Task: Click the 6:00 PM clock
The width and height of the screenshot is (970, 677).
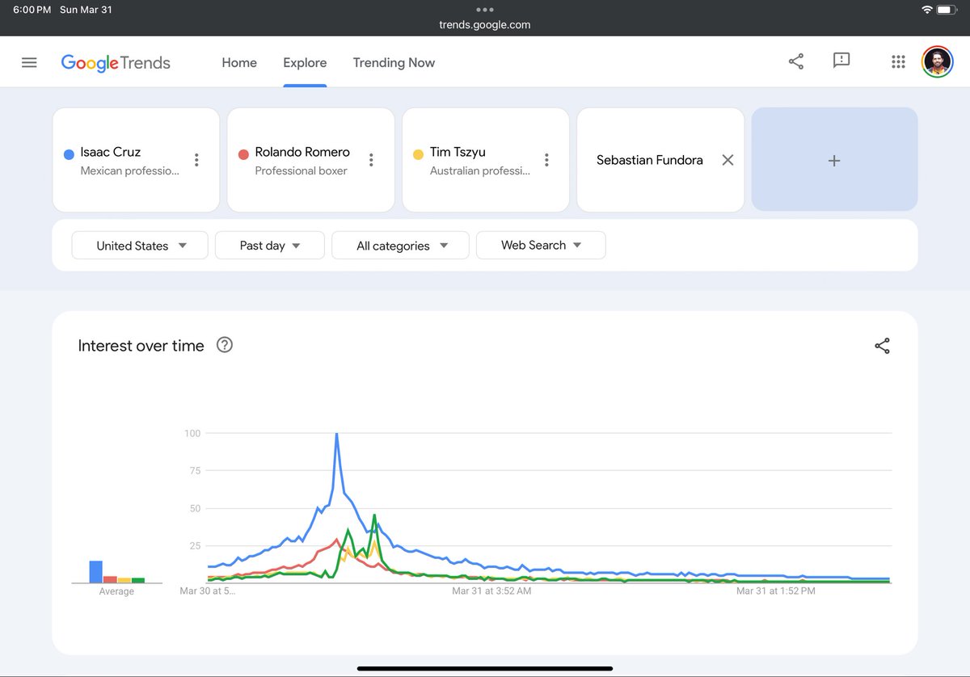Action: pyautogui.click(x=32, y=10)
